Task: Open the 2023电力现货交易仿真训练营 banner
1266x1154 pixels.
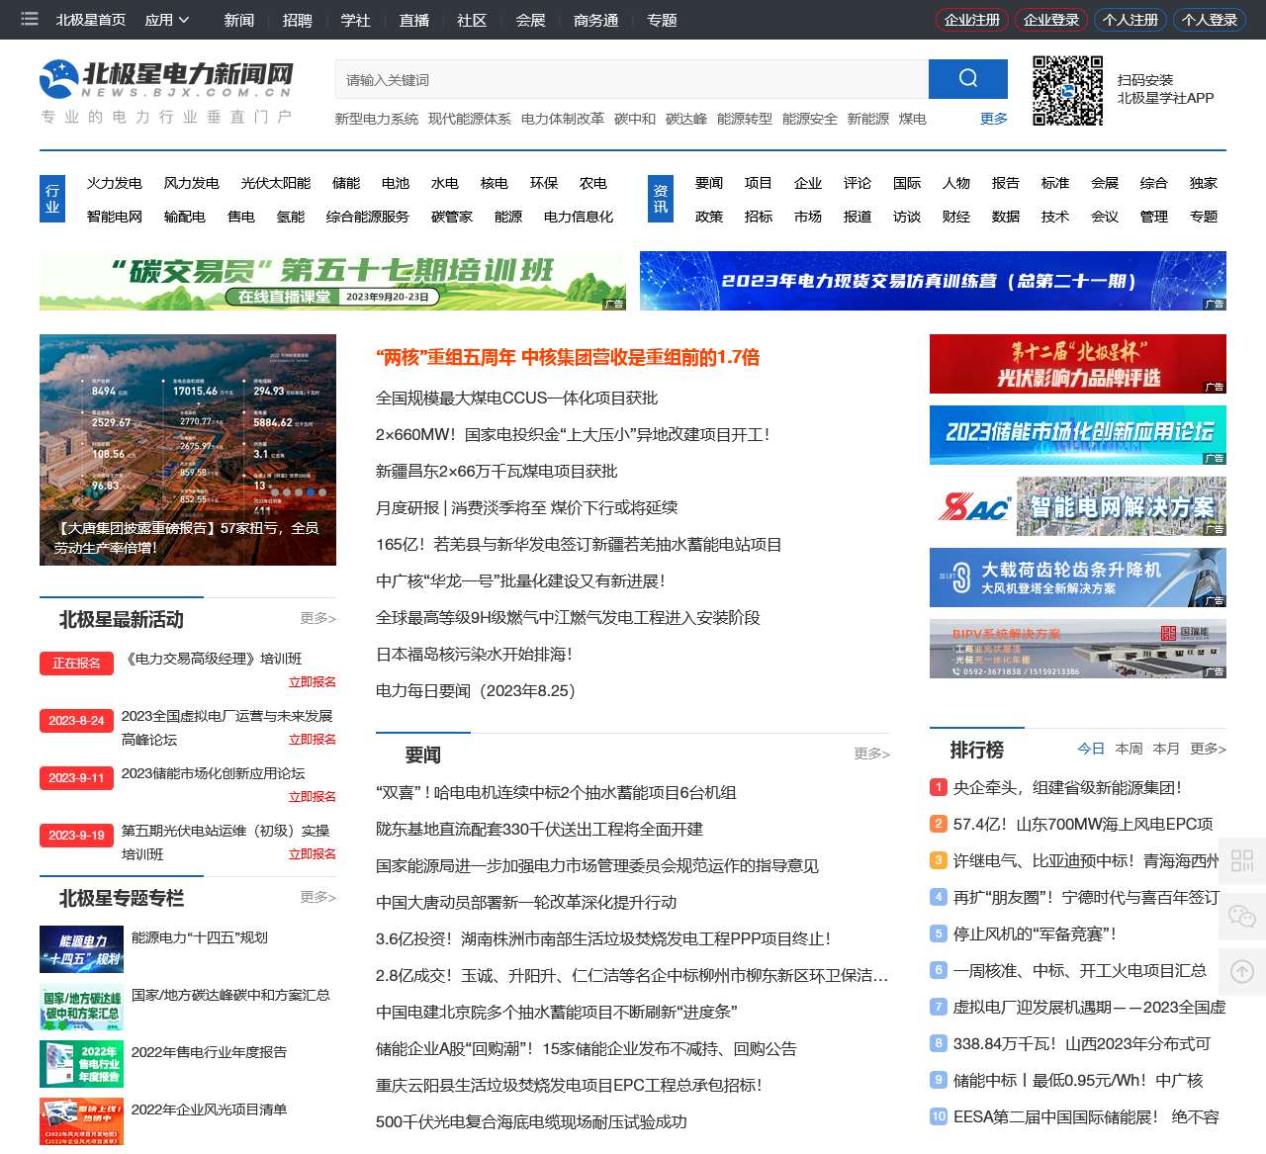Action: 933,281
